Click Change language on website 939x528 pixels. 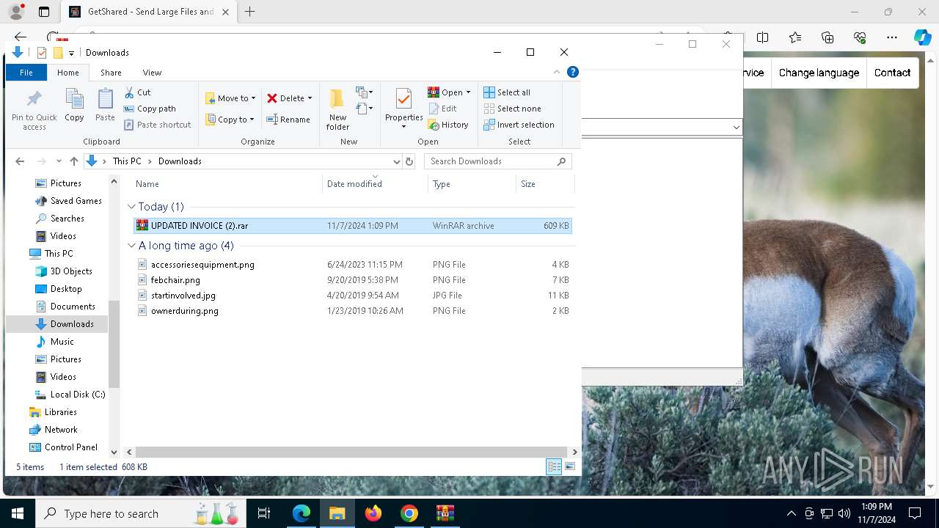pyautogui.click(x=819, y=73)
